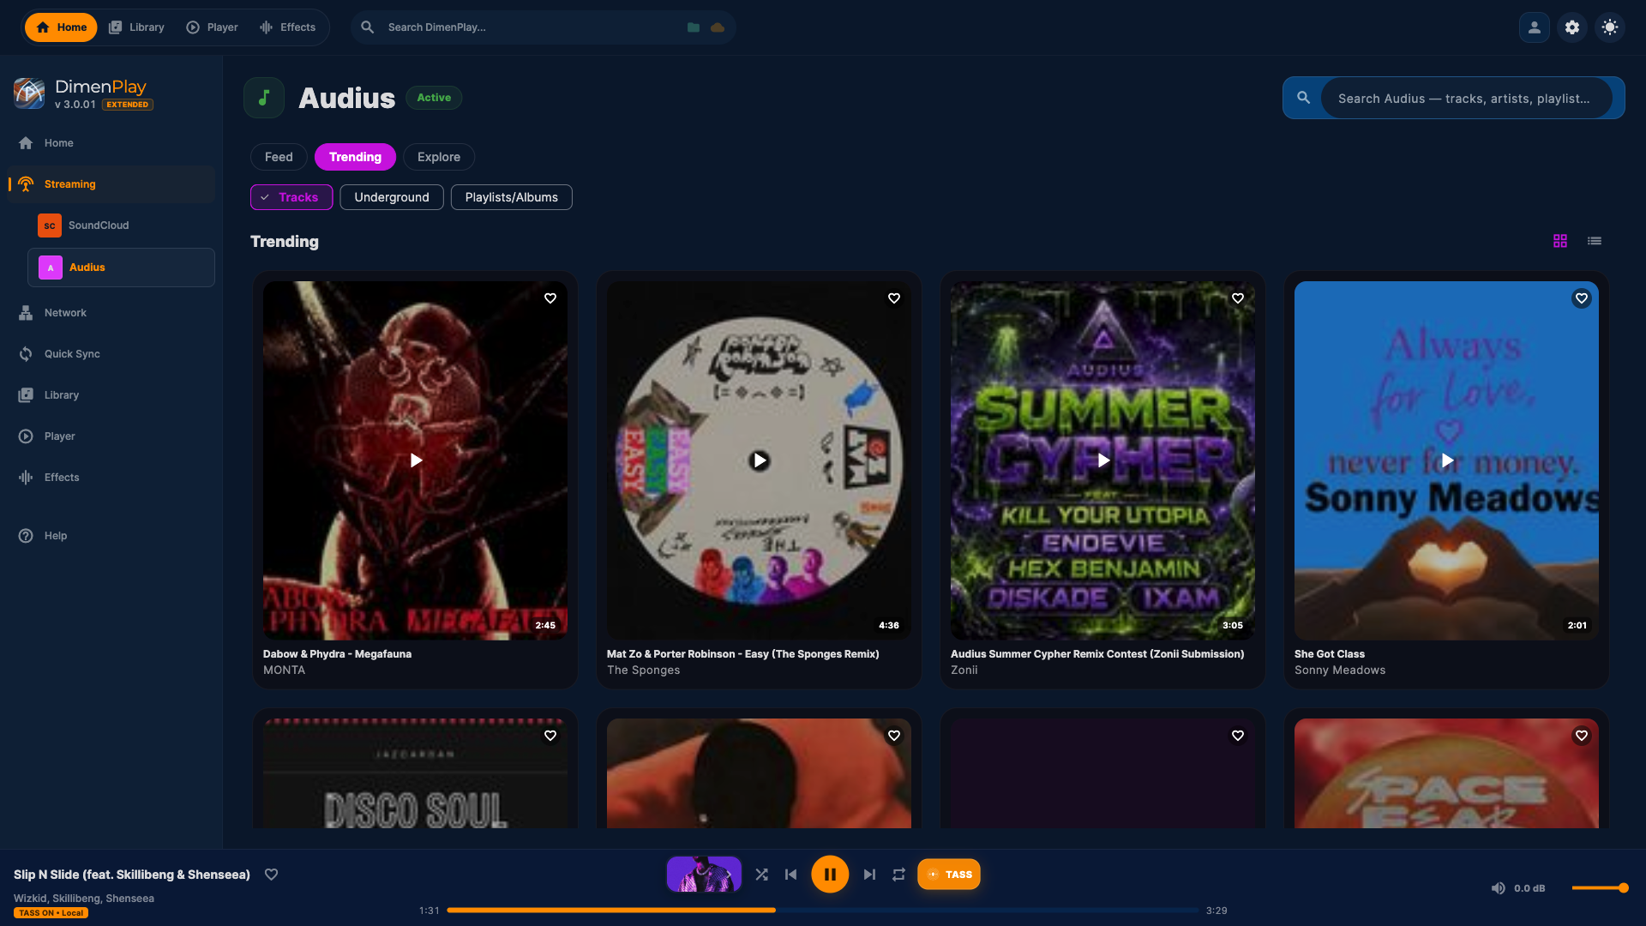Pause the current track
The width and height of the screenshot is (1646, 926).
[830, 875]
